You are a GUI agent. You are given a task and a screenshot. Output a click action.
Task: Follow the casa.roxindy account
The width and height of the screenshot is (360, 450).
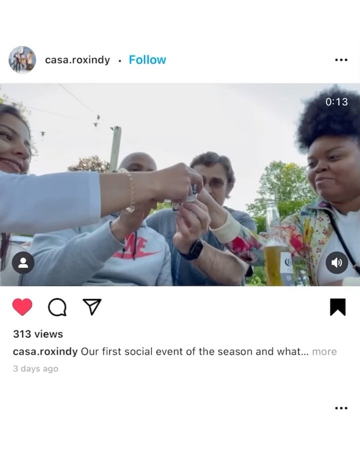[x=147, y=59]
